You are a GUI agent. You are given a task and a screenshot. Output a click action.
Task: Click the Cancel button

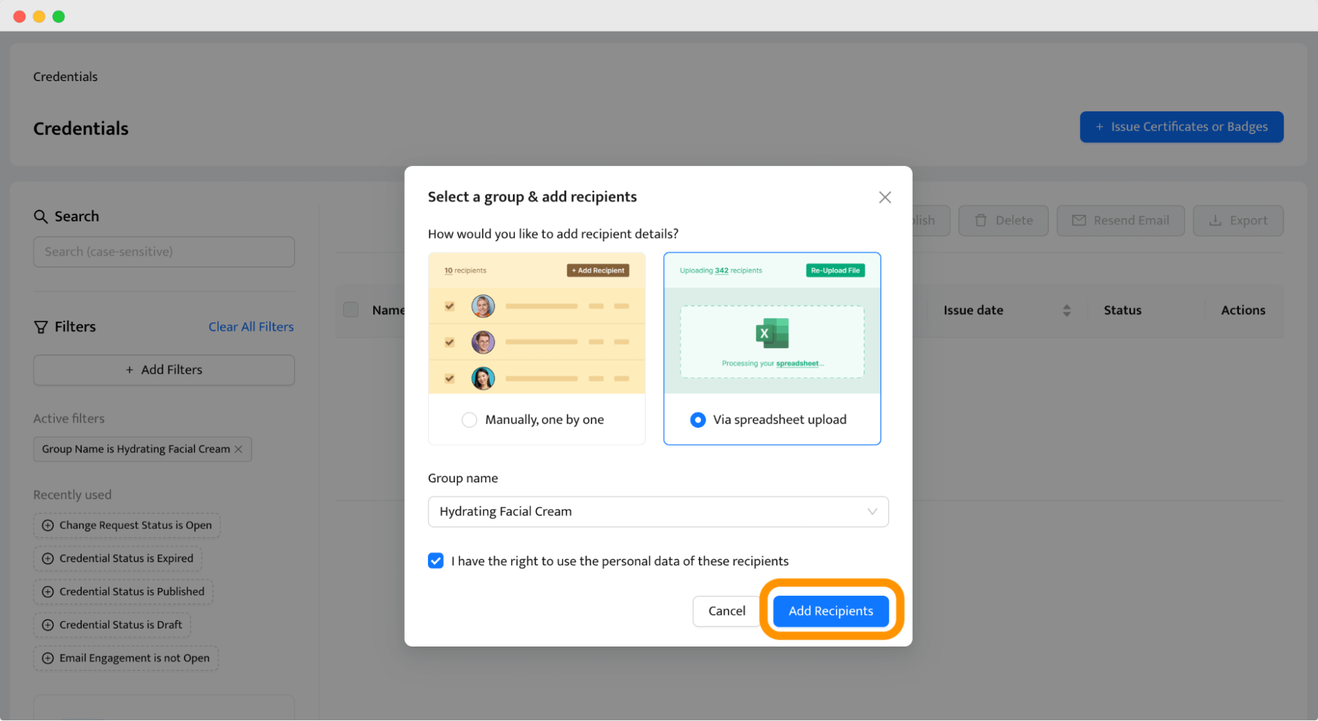pos(727,611)
